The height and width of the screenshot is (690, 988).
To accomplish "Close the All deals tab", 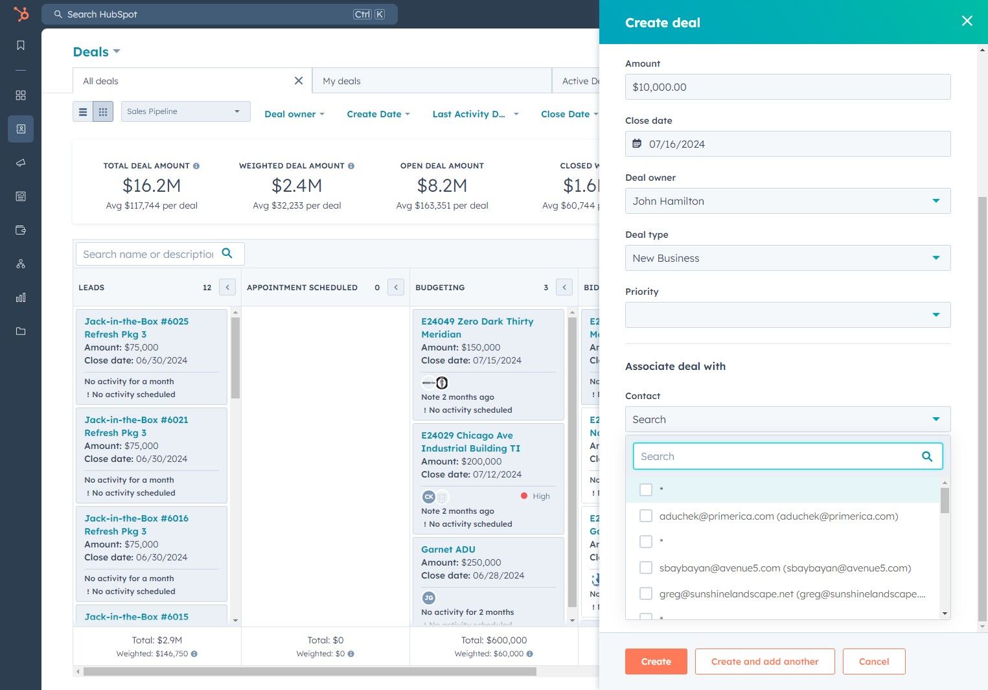I will tap(299, 80).
